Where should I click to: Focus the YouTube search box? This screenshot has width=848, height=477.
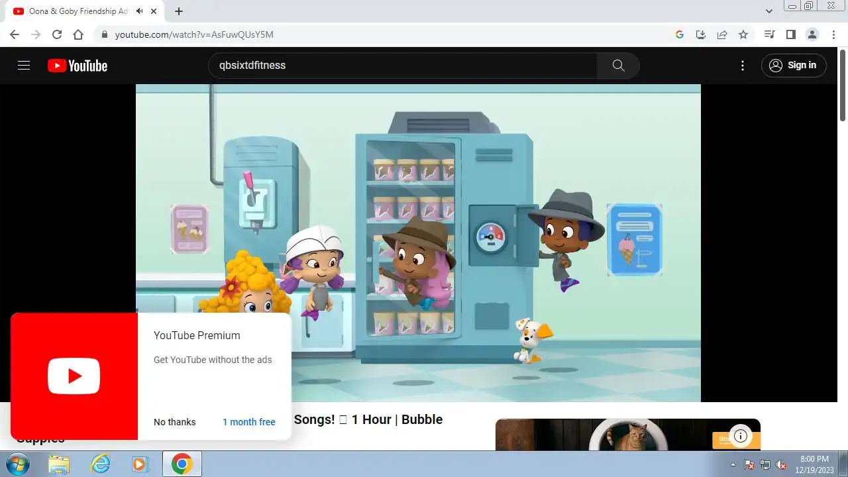[x=403, y=65]
